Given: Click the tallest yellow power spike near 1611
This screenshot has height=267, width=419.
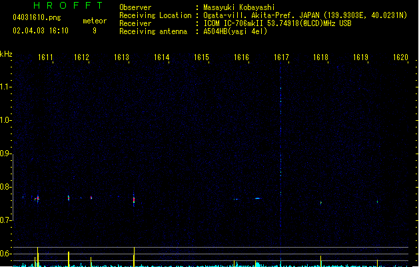Looking at the screenshot, I should (x=38, y=256).
